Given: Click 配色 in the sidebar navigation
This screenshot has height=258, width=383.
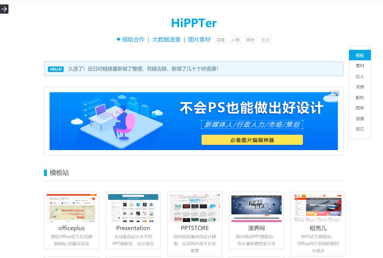Looking at the screenshot, I should [360, 97].
